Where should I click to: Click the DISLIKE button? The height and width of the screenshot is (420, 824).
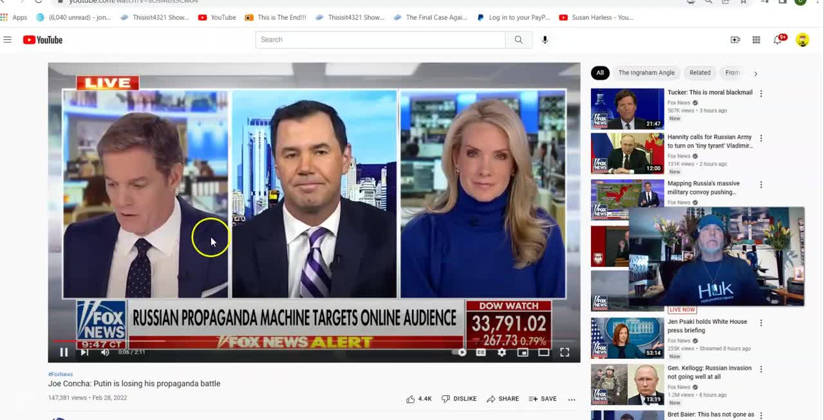[x=459, y=399]
